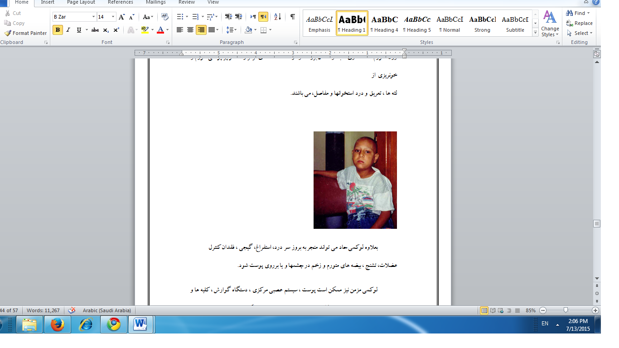The image size is (619, 348).
Task: Click the zoom out minus button
Action: click(543, 310)
